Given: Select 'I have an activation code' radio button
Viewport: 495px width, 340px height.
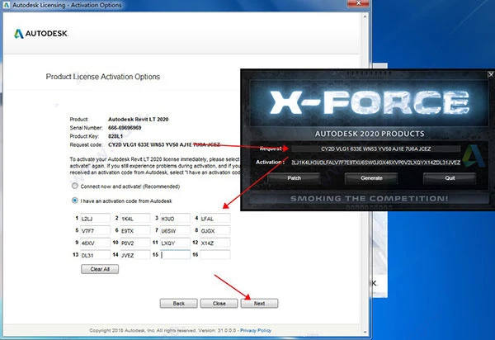Looking at the screenshot, I should [x=75, y=201].
